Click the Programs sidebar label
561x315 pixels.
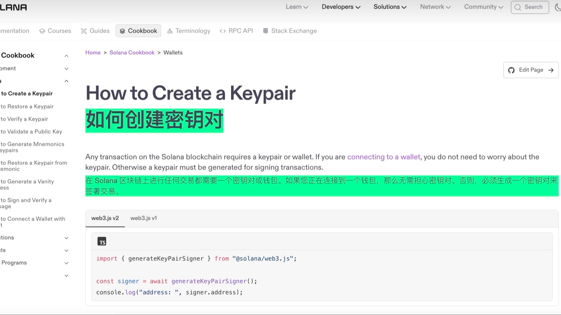(14, 263)
